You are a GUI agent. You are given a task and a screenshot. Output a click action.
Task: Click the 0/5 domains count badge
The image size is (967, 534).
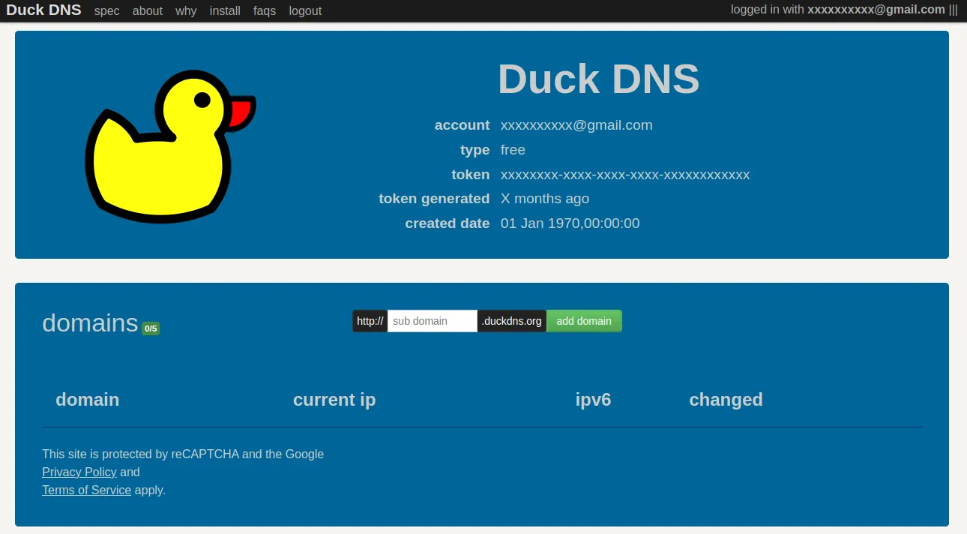(151, 328)
